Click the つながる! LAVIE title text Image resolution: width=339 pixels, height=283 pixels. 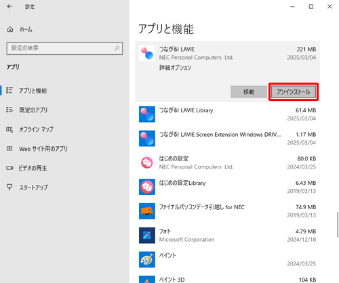click(x=177, y=49)
